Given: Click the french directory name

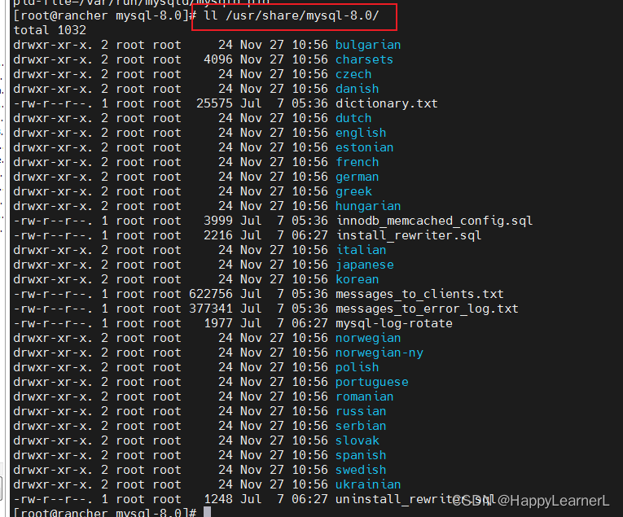Looking at the screenshot, I should coord(358,162).
